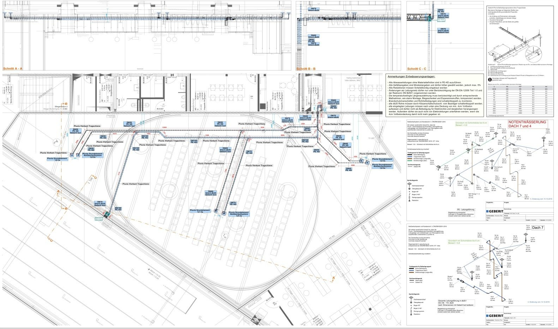558x329 pixels.
Task: Click "Schwitzwasserisolierung vorsehen!" in the Dach 7 drawing
Action: [x=419, y=254]
